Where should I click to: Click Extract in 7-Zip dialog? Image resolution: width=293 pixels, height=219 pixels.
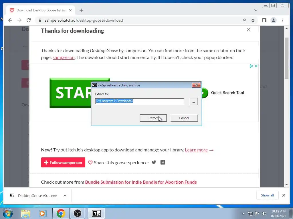153,118
